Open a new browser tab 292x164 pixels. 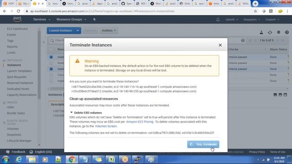[x=255, y=4]
